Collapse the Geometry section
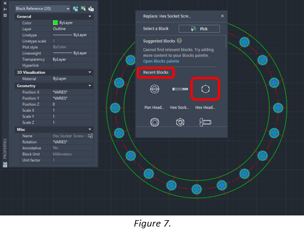This screenshot has width=304, height=230. pyautogui.click(x=90, y=86)
